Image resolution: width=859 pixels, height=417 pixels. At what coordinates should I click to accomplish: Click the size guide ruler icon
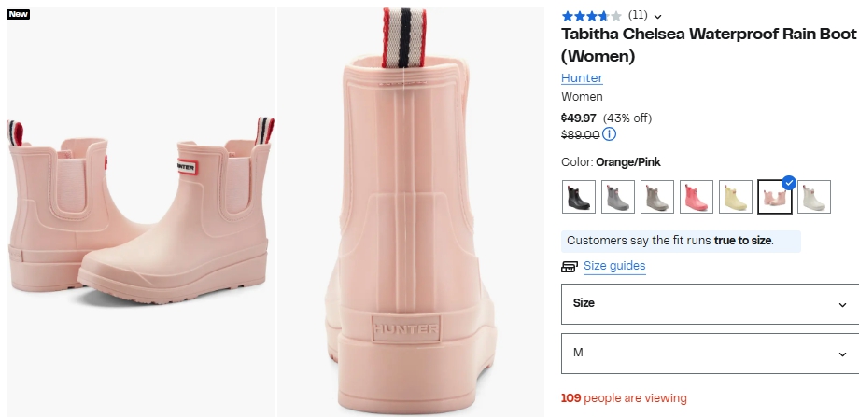pyautogui.click(x=569, y=267)
